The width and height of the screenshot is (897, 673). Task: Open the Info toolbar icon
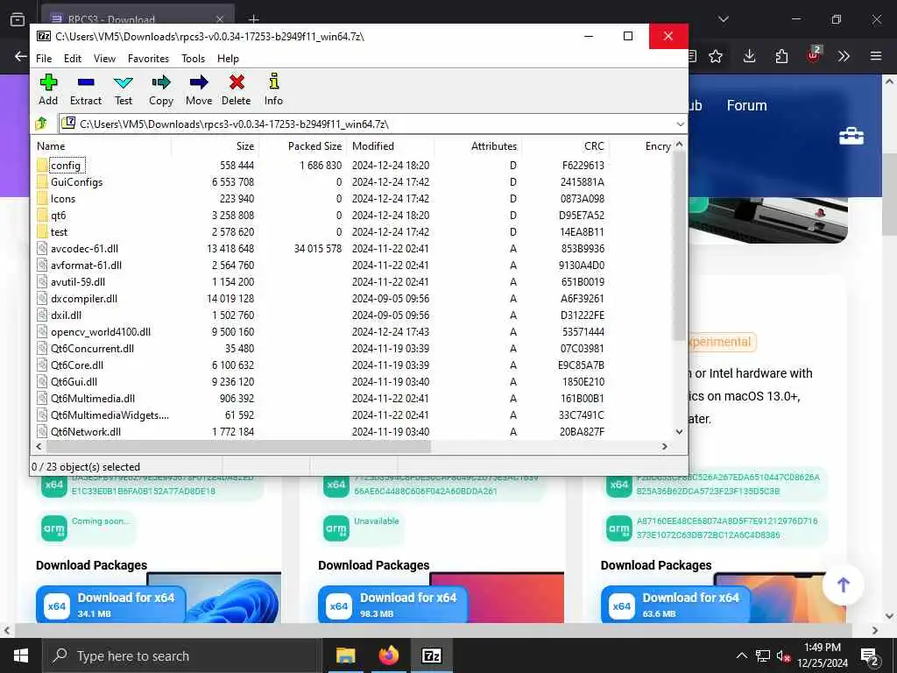pyautogui.click(x=274, y=81)
